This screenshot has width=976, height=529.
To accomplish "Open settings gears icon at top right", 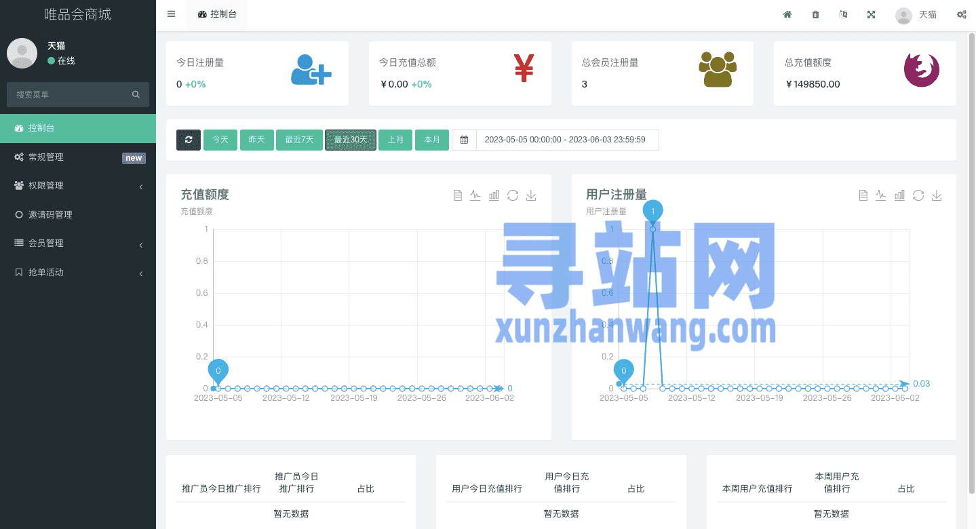I will pyautogui.click(x=961, y=14).
